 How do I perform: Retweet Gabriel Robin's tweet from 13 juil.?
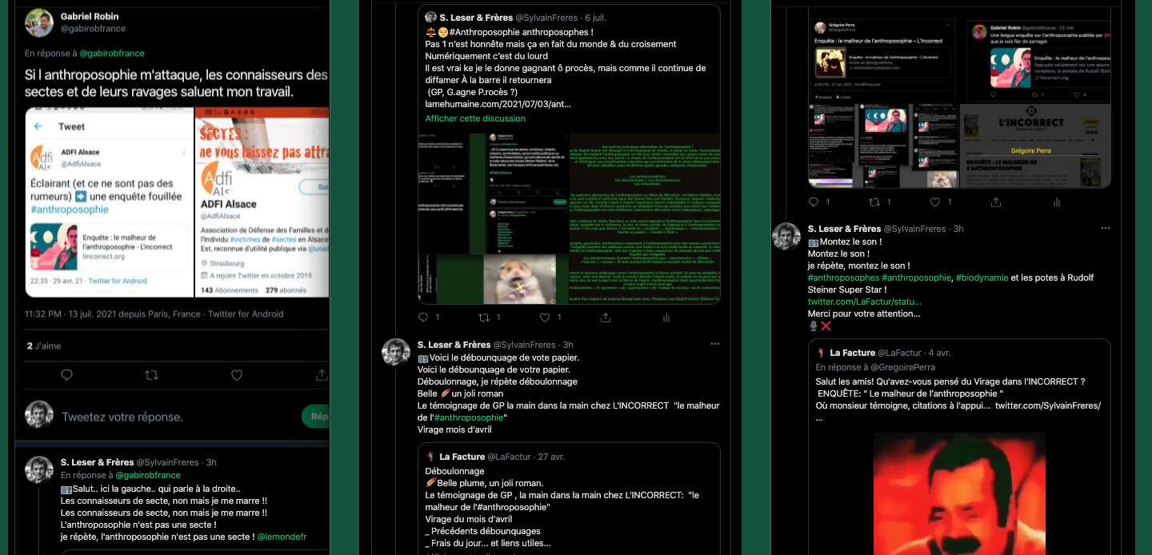(x=151, y=375)
